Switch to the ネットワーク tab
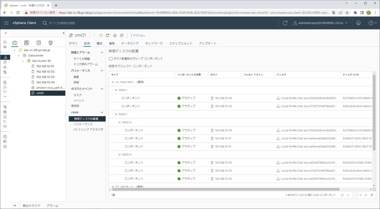The height and width of the screenshot is (209, 380). point(154,43)
